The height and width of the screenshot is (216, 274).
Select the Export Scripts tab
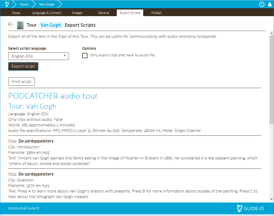[x=130, y=13]
